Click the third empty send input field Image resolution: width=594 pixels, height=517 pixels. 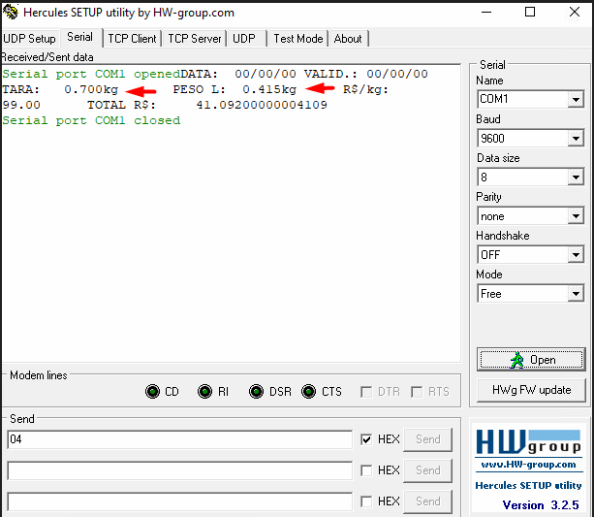coord(180,501)
